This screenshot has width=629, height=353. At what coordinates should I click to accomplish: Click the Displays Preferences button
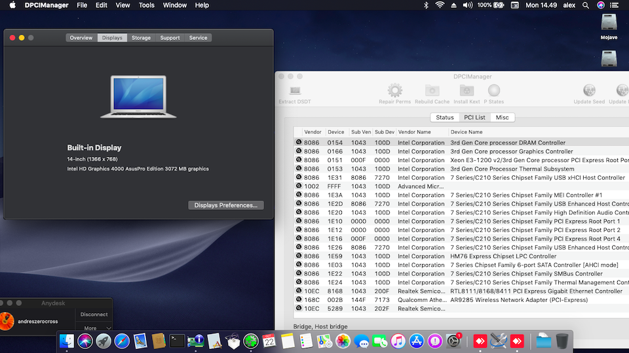tap(226, 205)
